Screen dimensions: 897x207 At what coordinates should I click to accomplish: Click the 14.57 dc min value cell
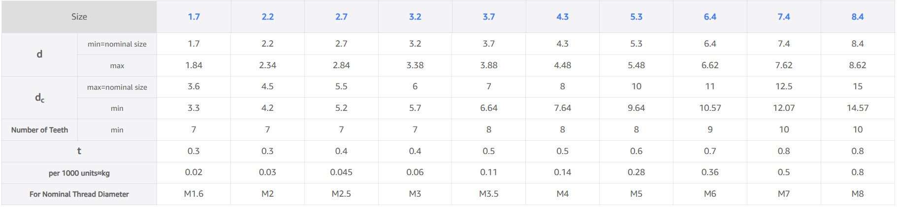(x=857, y=108)
